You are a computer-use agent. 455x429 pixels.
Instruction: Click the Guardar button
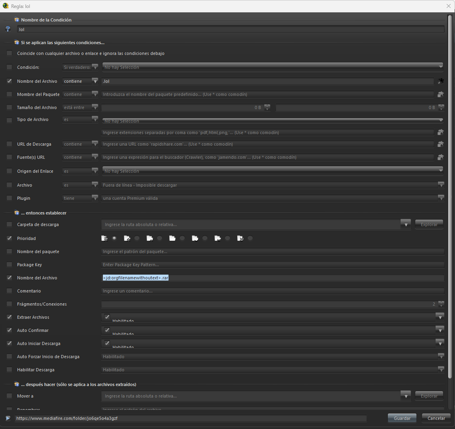coord(402,418)
